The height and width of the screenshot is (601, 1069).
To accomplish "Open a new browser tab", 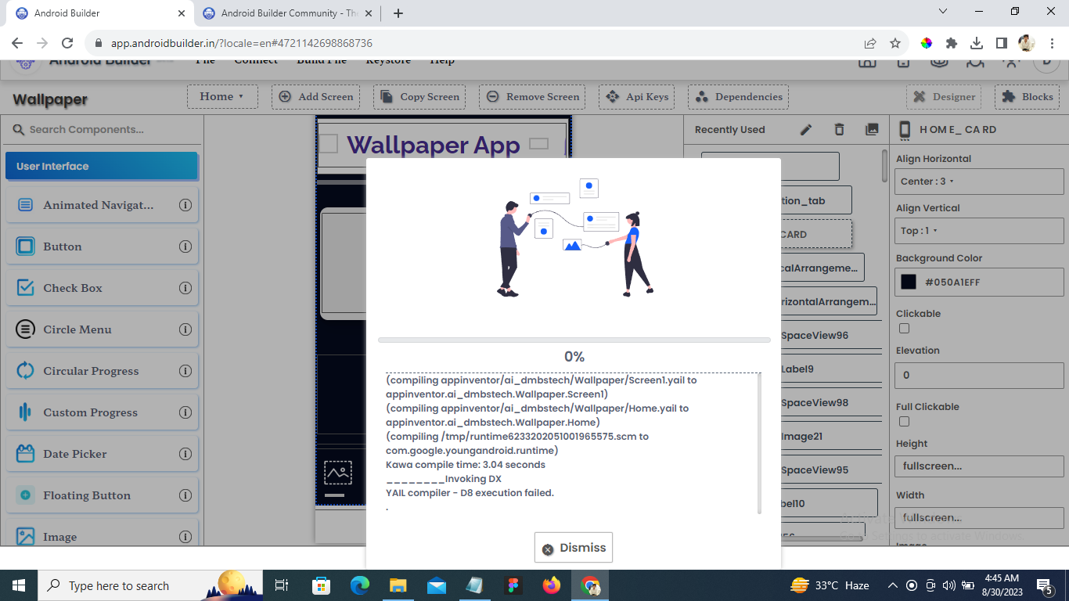I will [398, 13].
